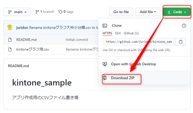Click the file icon beside kintoneグラフ用.csv
The image size is (193, 113).
pos(10,50)
